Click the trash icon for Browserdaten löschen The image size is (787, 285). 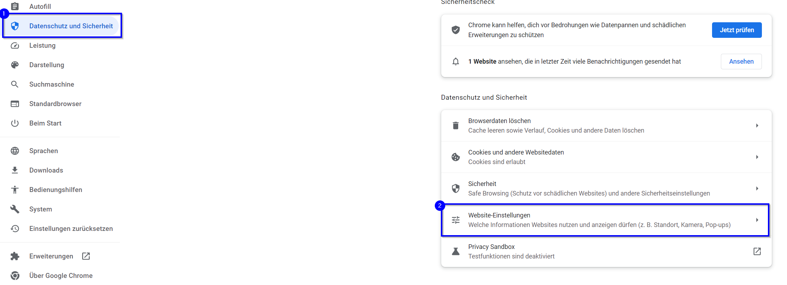click(456, 126)
